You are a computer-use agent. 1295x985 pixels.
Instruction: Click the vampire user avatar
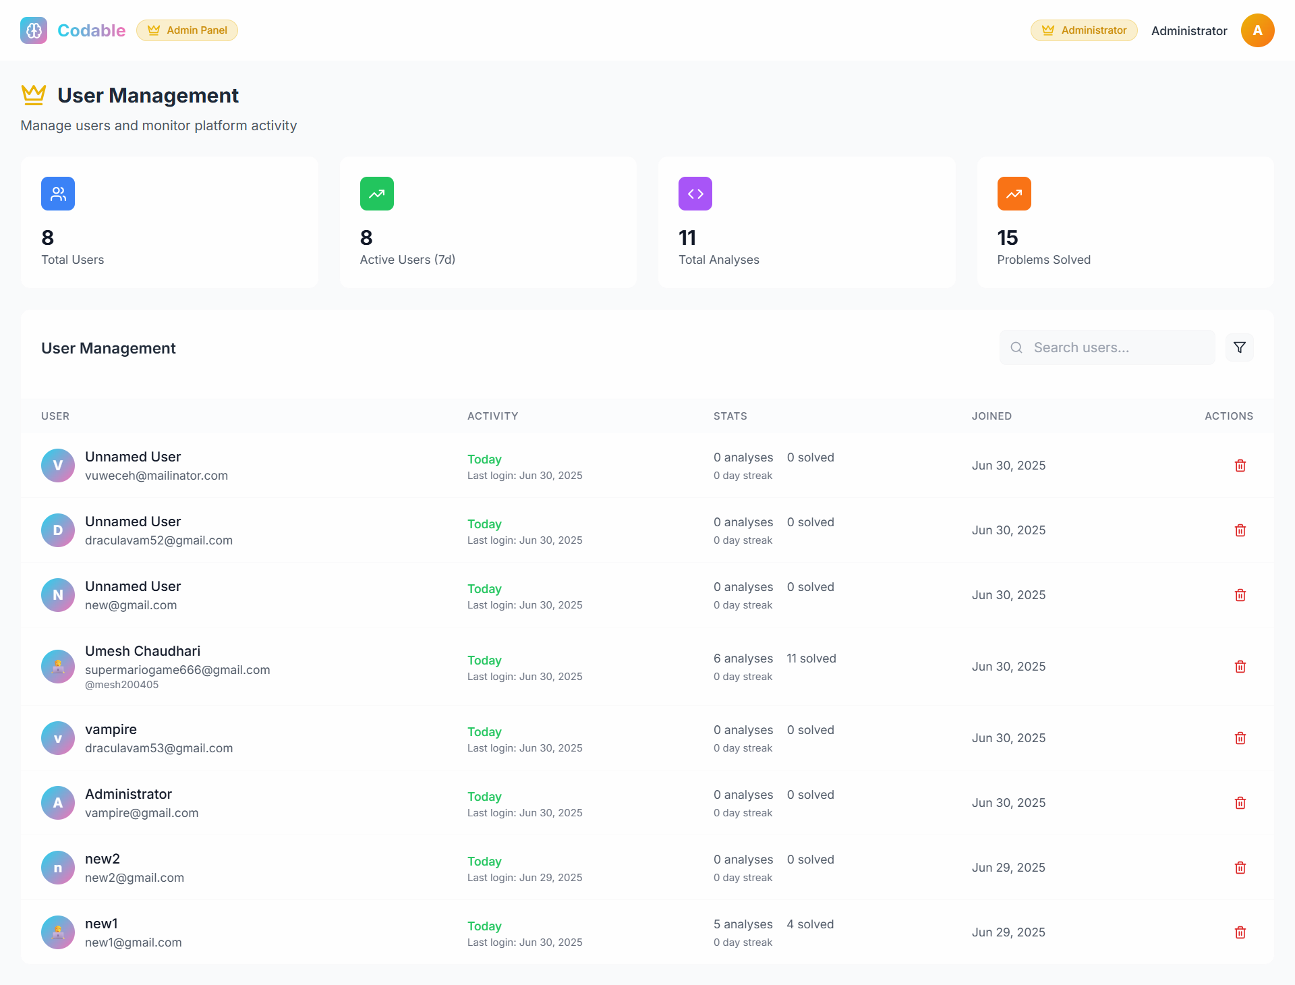(58, 738)
